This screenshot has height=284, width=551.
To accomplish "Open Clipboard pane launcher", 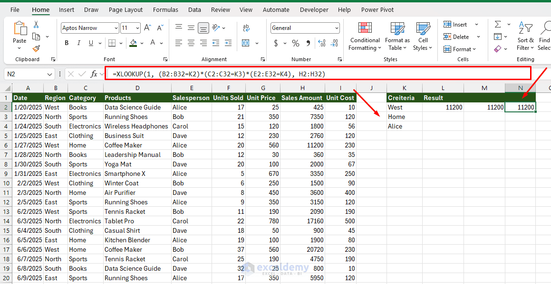I will (53, 59).
